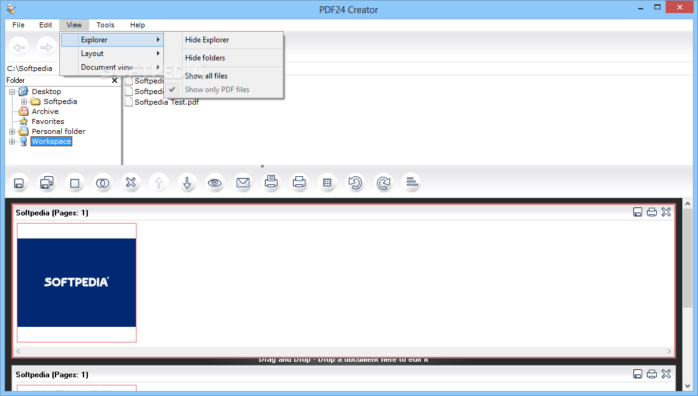Screen dimensions: 698x396
Task: Select Desktop in folder tree
Action: (x=46, y=92)
